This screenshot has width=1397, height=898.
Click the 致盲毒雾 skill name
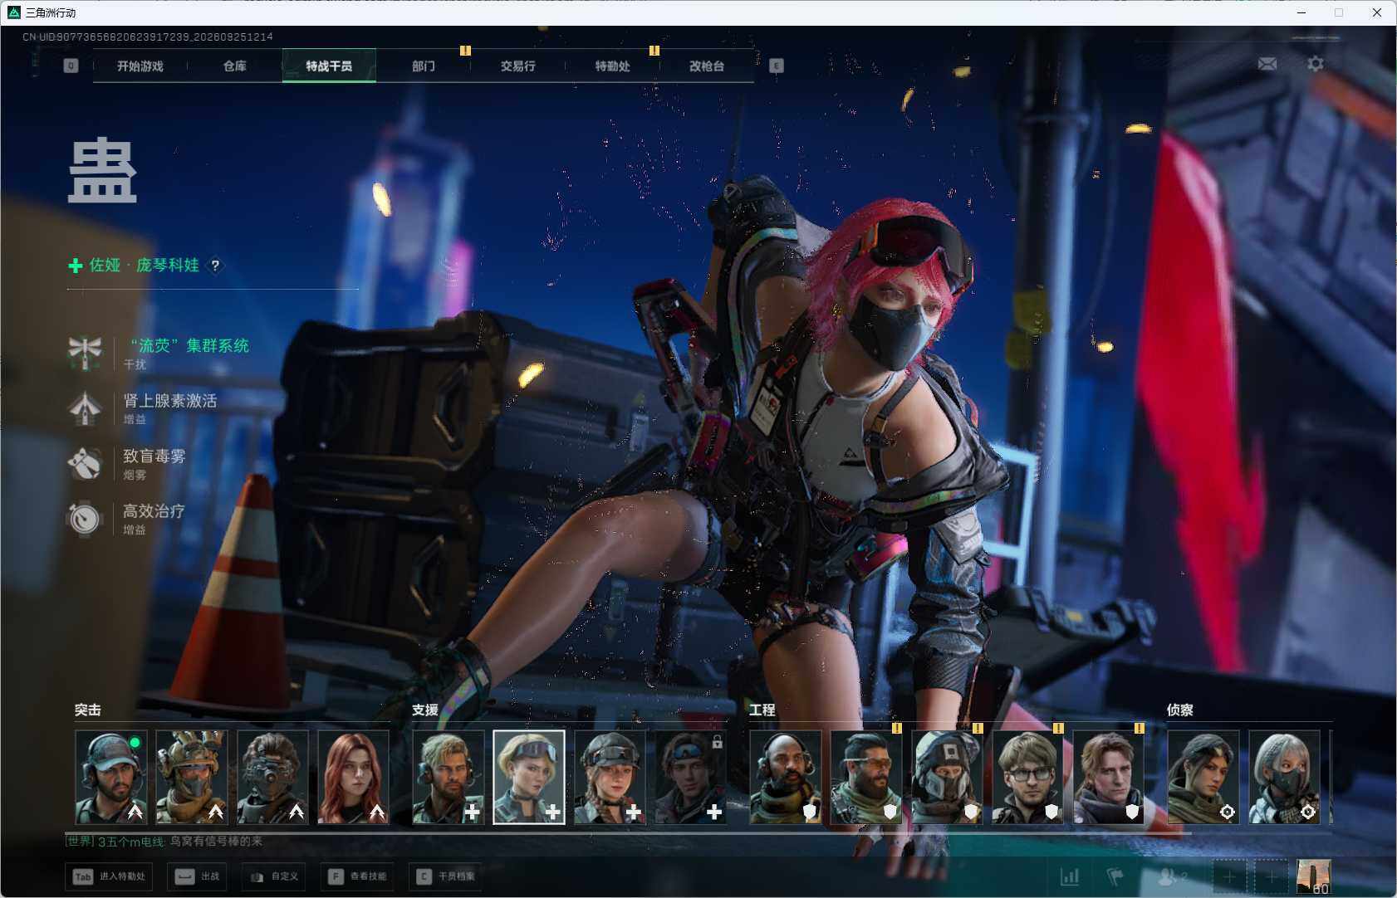[154, 456]
